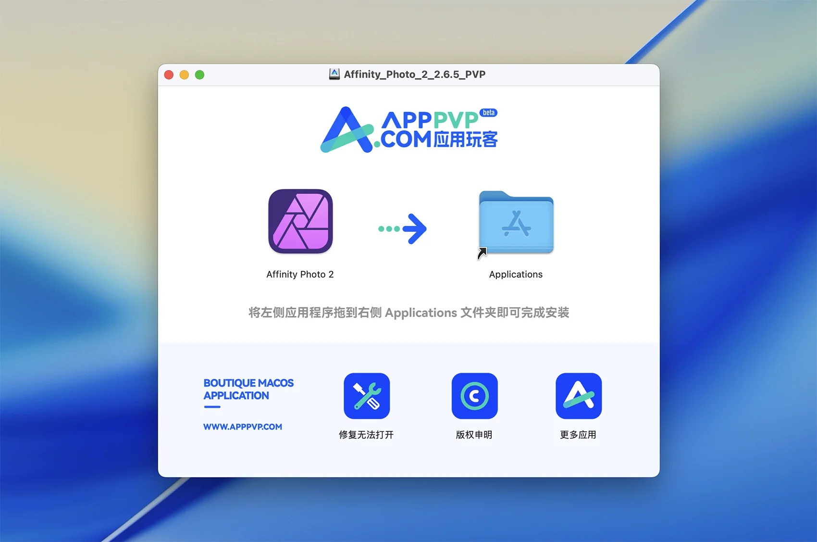Click the 修复无法打开 text label
Screen dimensions: 817x542
(x=366, y=435)
